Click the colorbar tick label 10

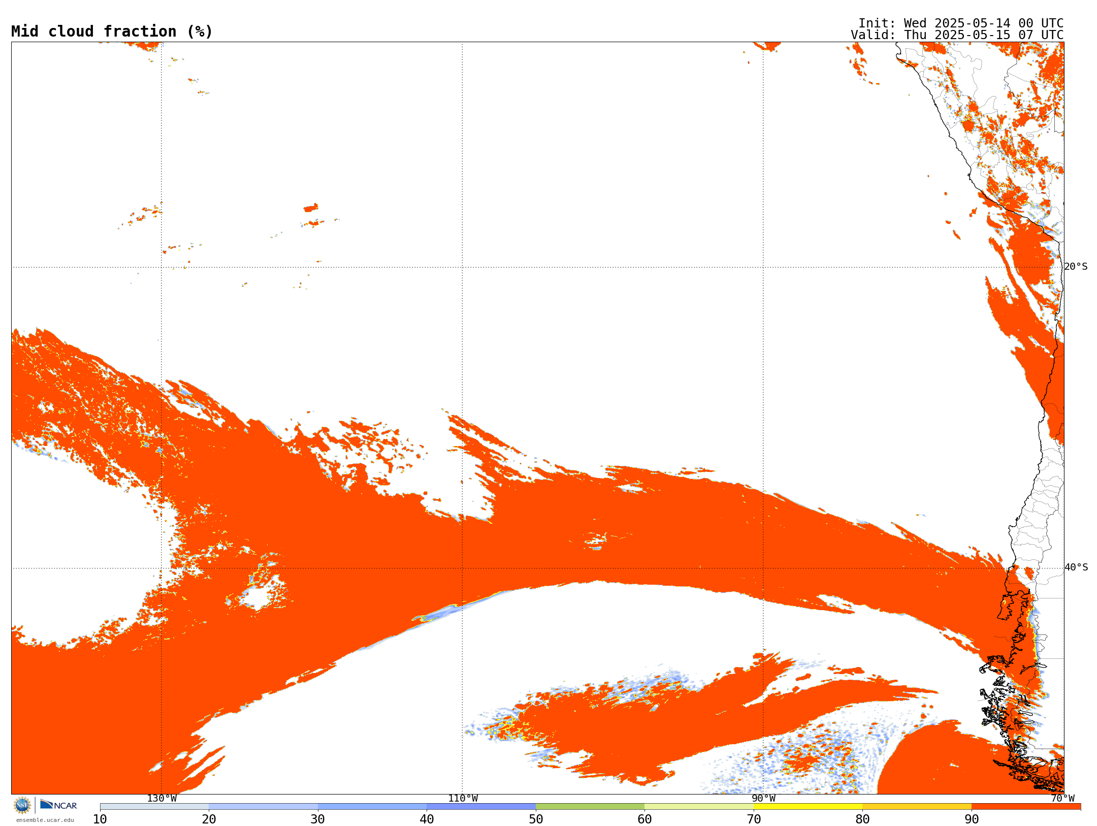tap(100, 819)
